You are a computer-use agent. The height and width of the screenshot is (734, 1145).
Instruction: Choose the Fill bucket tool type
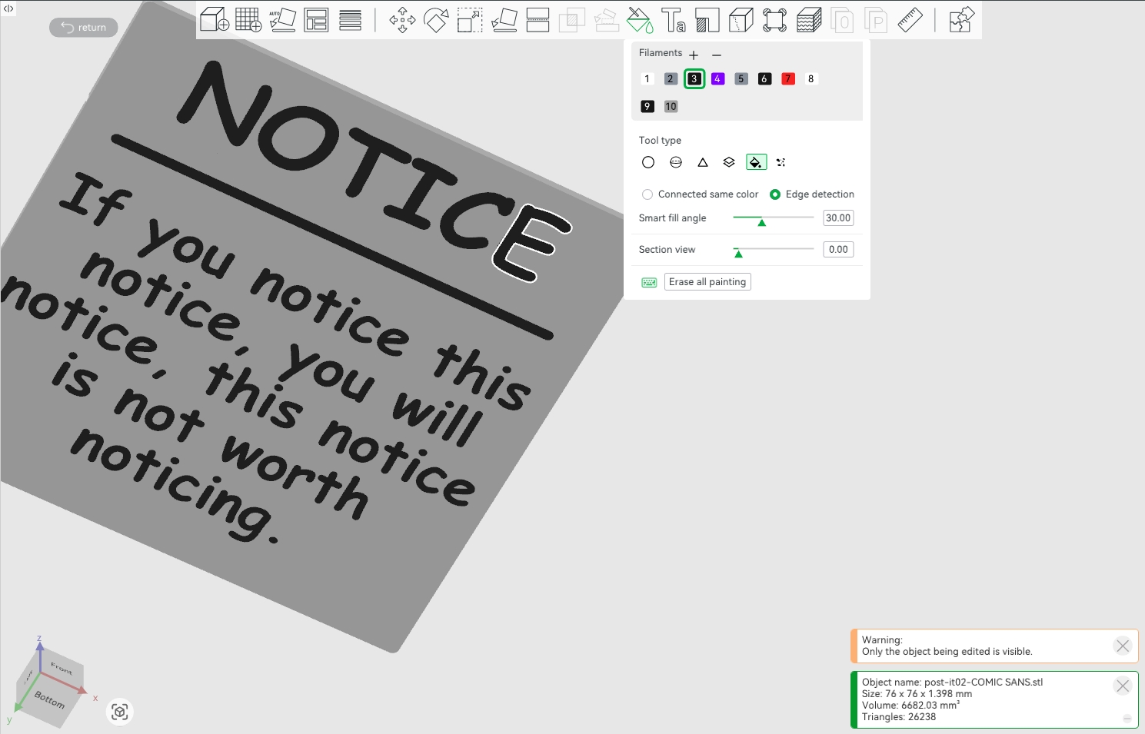pyautogui.click(x=756, y=162)
